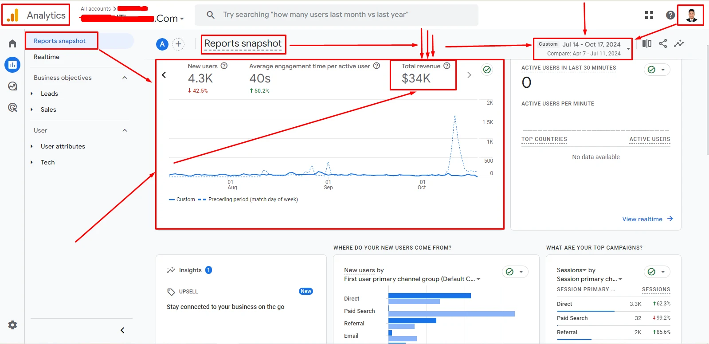Collapse Business objectives section
The image size is (709, 344).
[x=125, y=78]
